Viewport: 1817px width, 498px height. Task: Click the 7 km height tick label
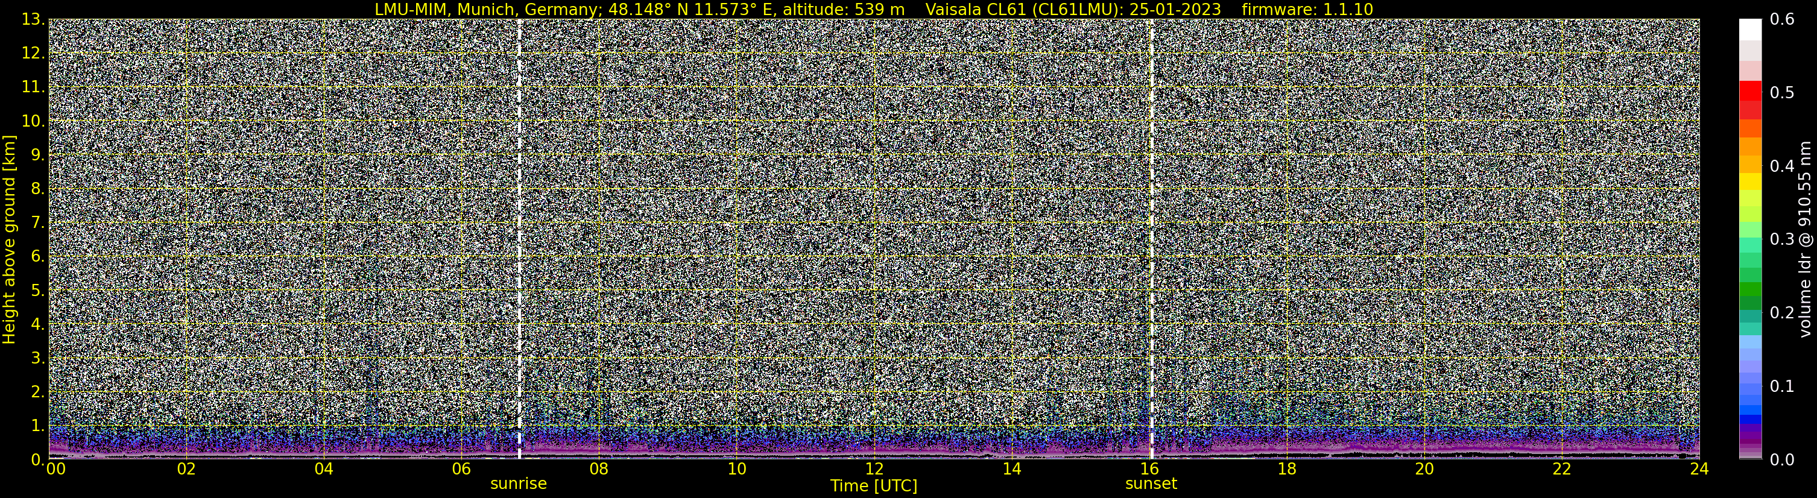tap(38, 223)
